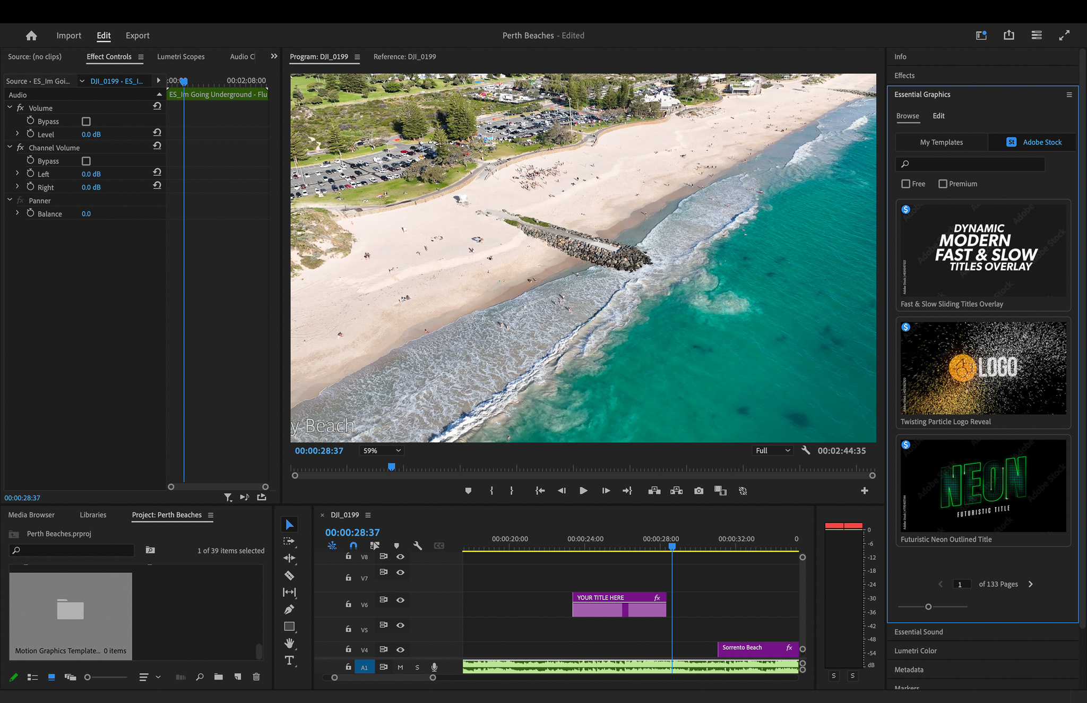The width and height of the screenshot is (1087, 703).
Task: Open the Workspaces menu icon
Action: [x=1037, y=36]
